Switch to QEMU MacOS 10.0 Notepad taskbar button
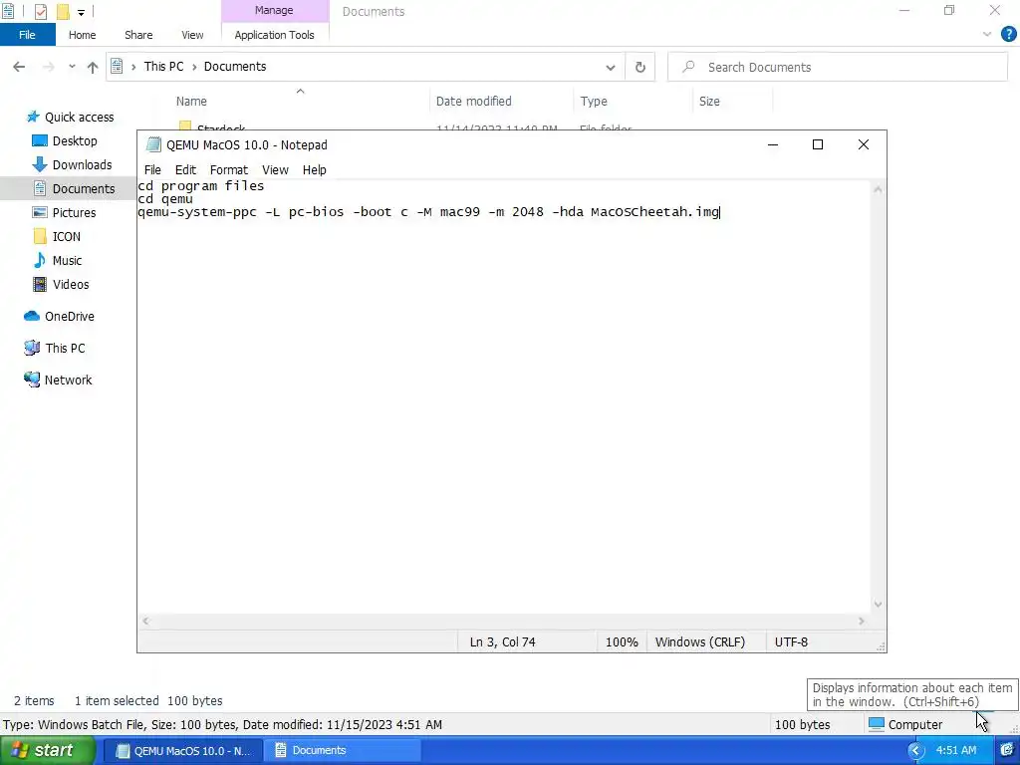The height and width of the screenshot is (765, 1020). click(184, 750)
